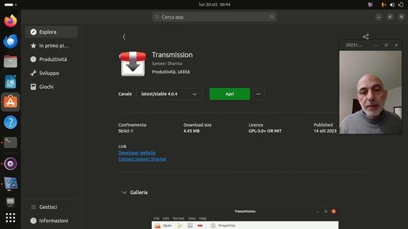Open the In primo piano category
The image size is (408, 229).
52,46
